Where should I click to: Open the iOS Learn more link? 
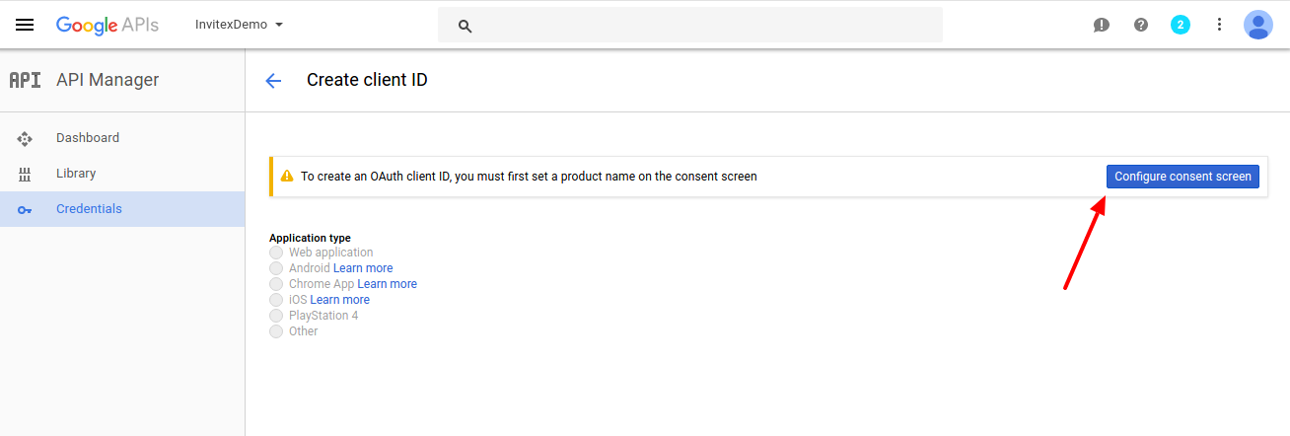click(x=339, y=300)
